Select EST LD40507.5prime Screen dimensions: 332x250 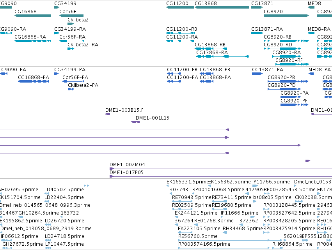coord(64,190)
